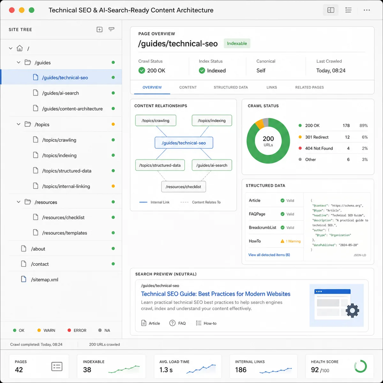Select the /guides folder icon
Viewport: 383px width, 383px height.
pos(28,62)
